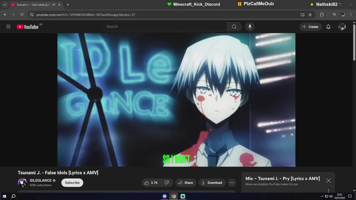The height and width of the screenshot is (200, 356).
Task: View site information icon in address bar
Action: pos(31,15)
